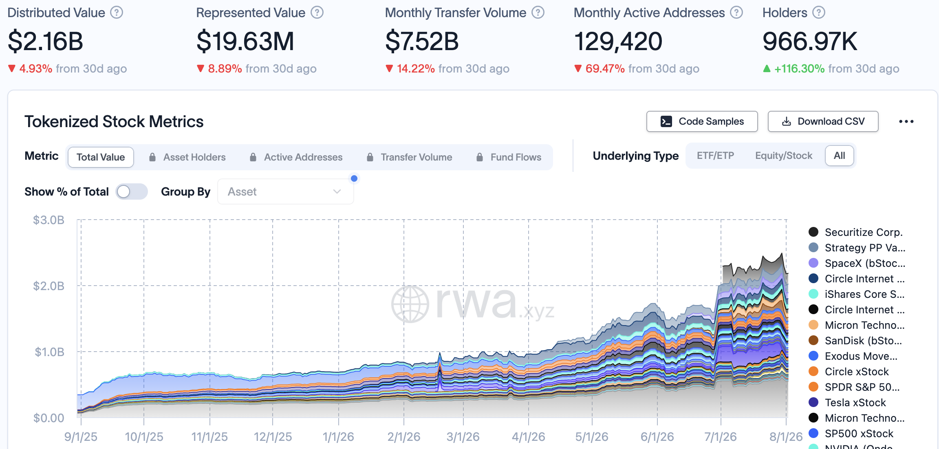Toggle SanDisk (bSto... legend swatch
Image resolution: width=939 pixels, height=449 pixels.
click(813, 340)
